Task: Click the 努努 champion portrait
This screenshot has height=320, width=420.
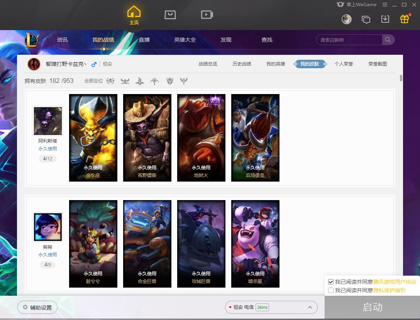Action: pos(48,227)
